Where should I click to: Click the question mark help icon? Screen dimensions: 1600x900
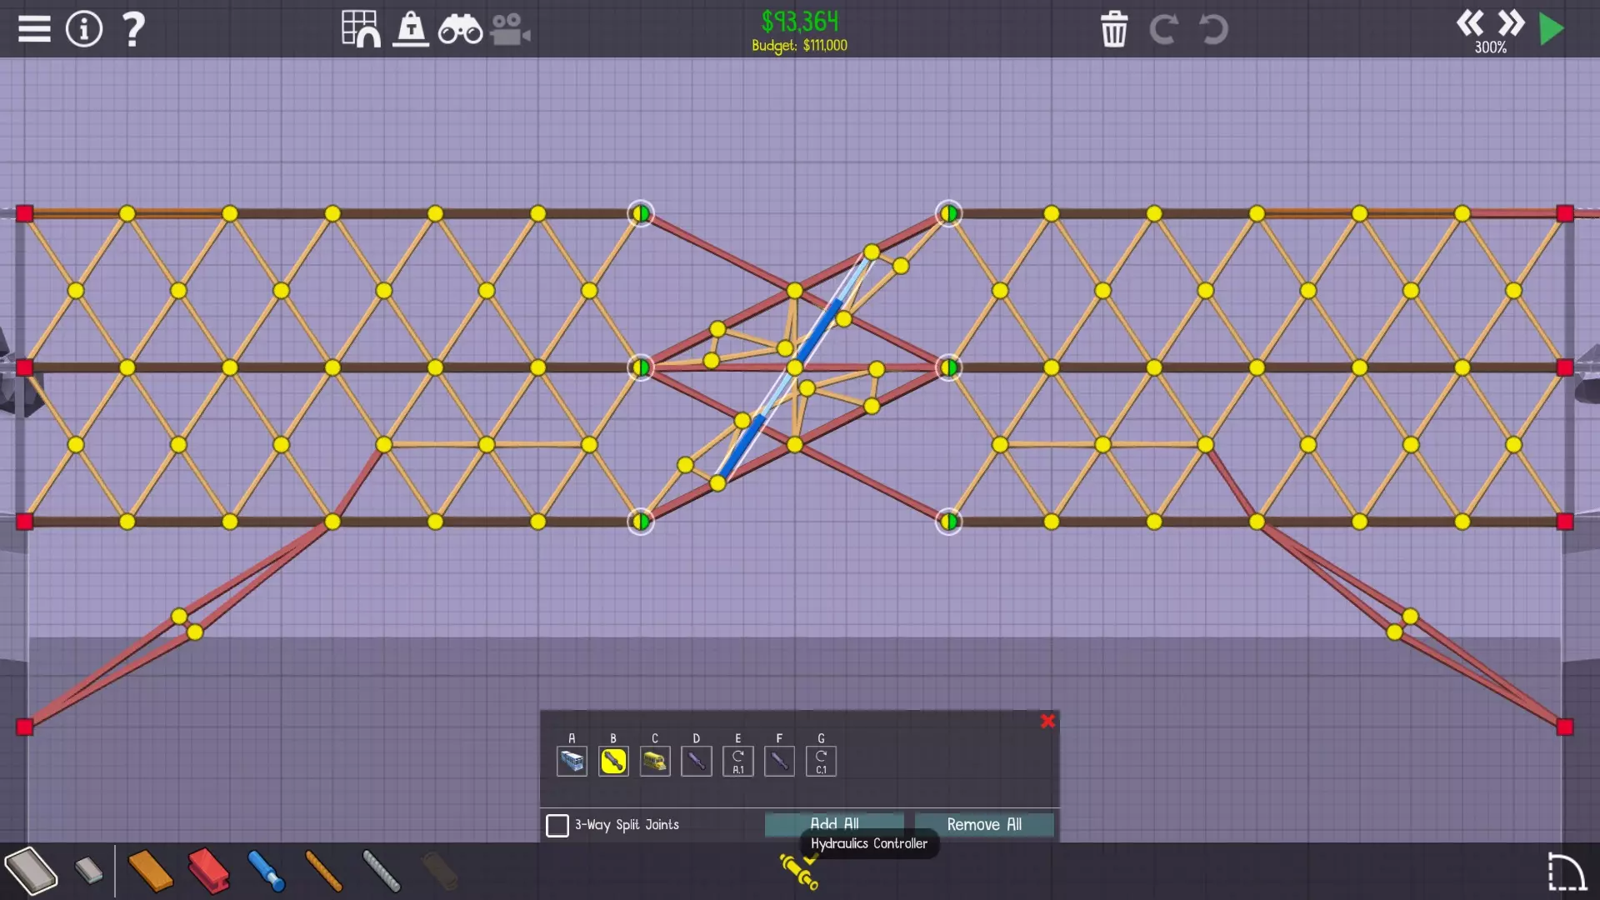tap(133, 29)
